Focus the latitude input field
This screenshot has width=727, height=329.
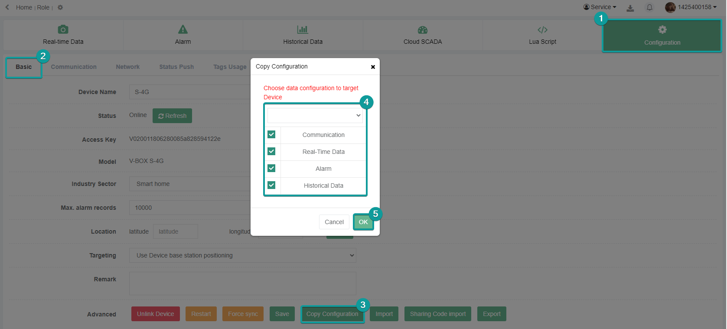click(176, 231)
